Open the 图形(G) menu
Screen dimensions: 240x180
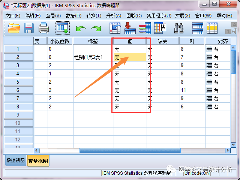(134, 16)
